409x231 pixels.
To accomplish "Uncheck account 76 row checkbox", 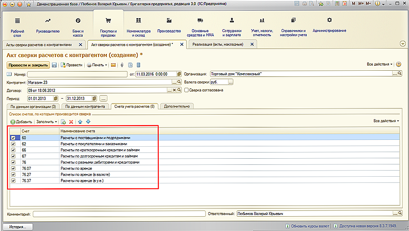I will click(x=13, y=162).
